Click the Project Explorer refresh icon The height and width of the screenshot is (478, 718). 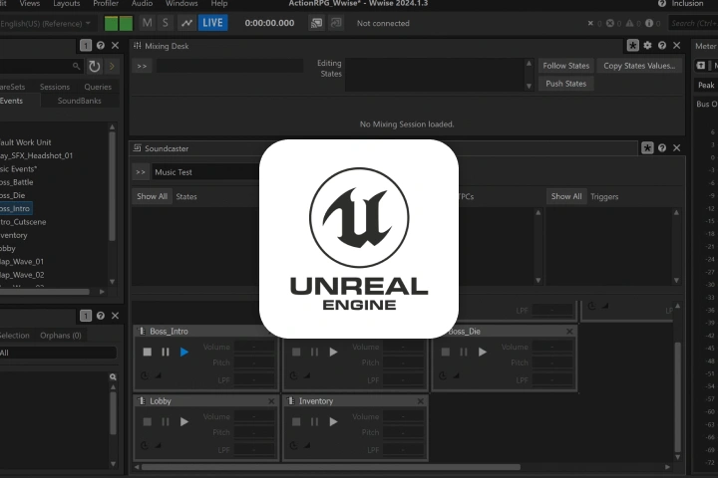(x=95, y=67)
